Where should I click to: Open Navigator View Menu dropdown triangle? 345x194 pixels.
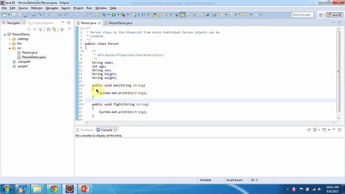pyautogui.click(x=70, y=29)
